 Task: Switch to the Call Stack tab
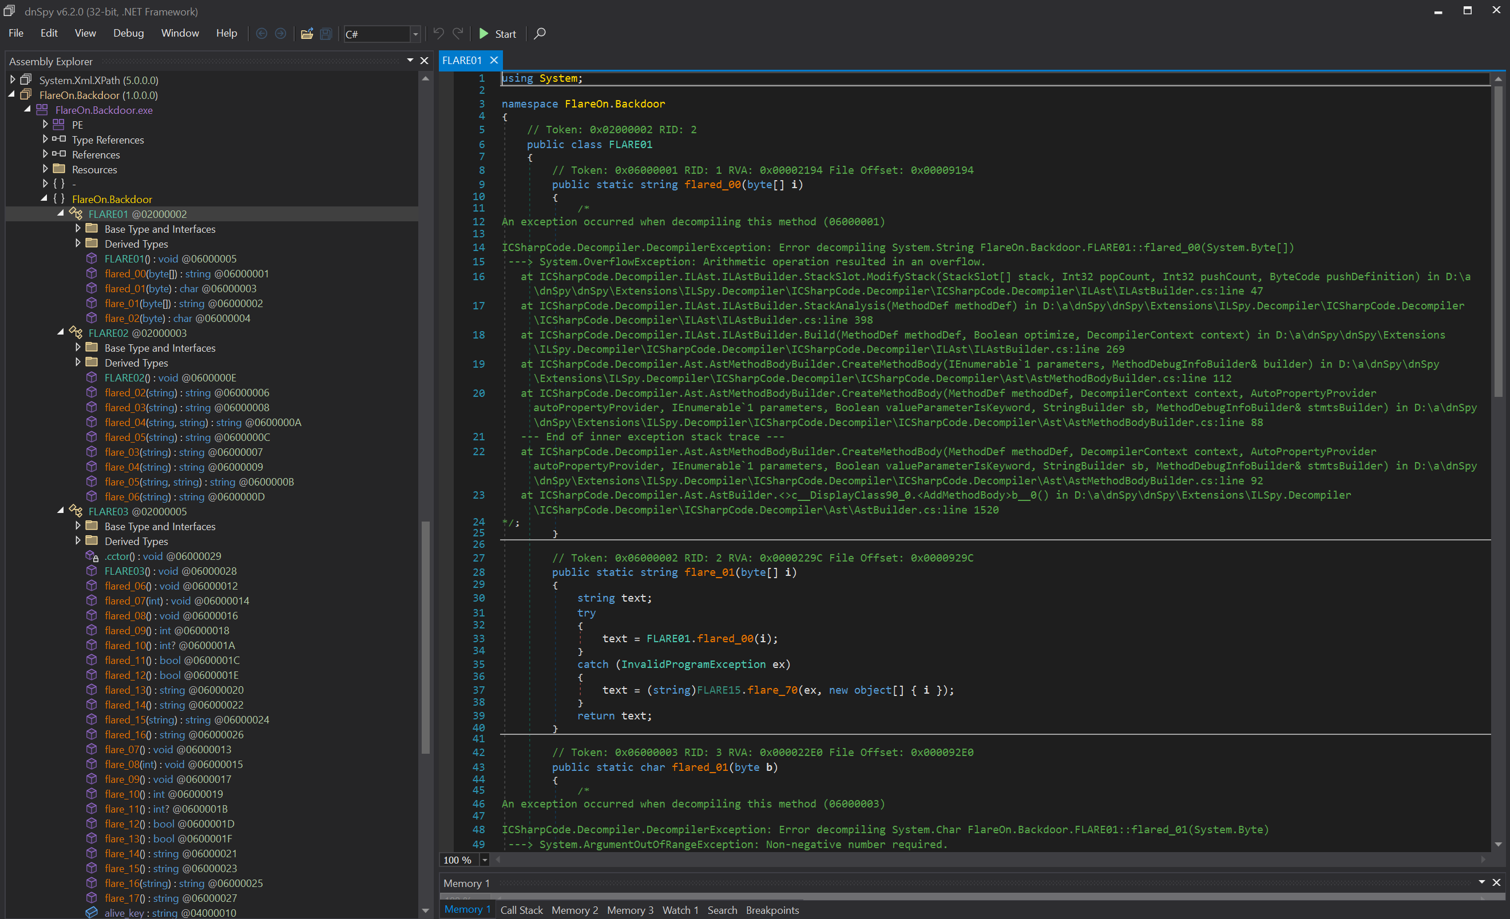pyautogui.click(x=521, y=910)
